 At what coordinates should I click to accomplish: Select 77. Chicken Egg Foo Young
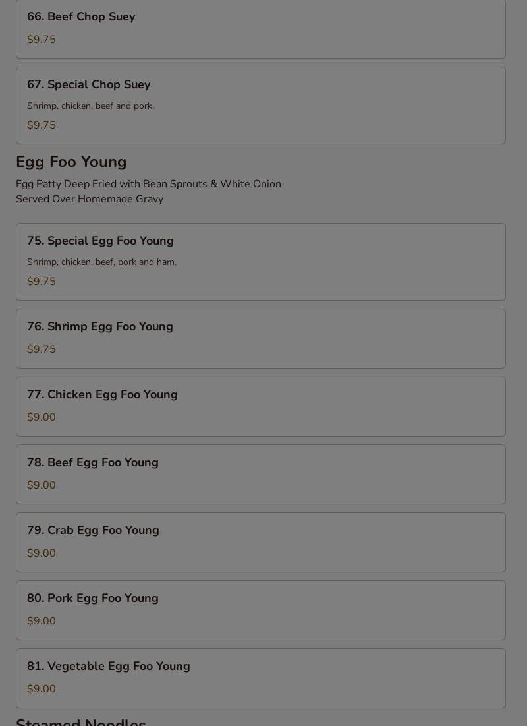click(x=260, y=407)
